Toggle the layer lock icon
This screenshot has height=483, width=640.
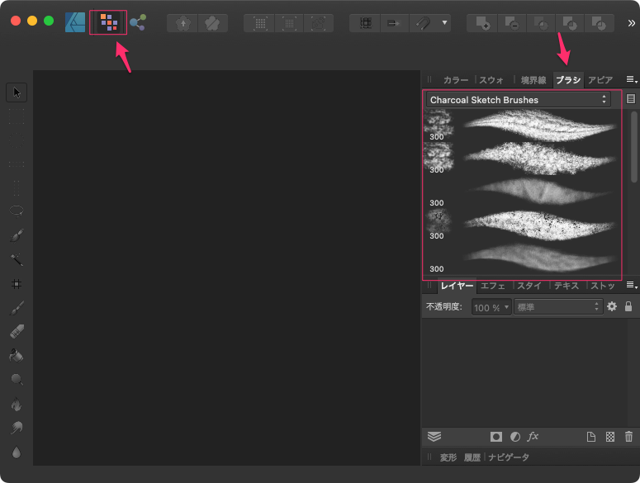tap(628, 306)
